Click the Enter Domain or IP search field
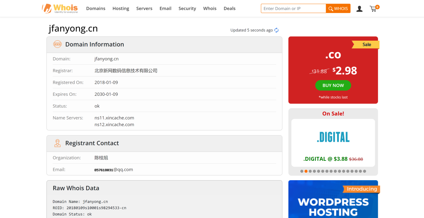Image resolution: width=424 pixels, height=218 pixels. pos(293,8)
